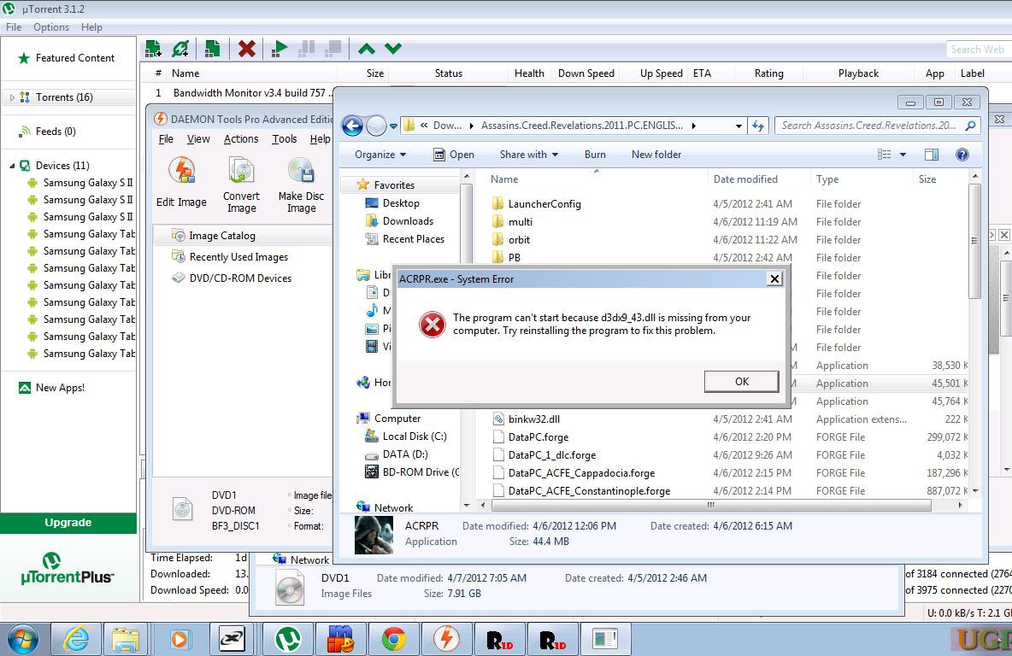Screen dimensions: 1012x656
Task: Toggle the Explorer preview pane icon
Action: coord(932,155)
